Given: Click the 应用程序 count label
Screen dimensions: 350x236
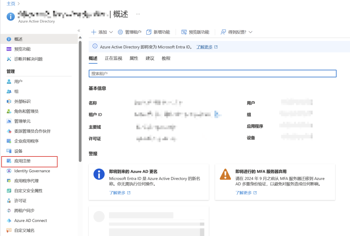Looking at the screenshot, I should [255, 126].
